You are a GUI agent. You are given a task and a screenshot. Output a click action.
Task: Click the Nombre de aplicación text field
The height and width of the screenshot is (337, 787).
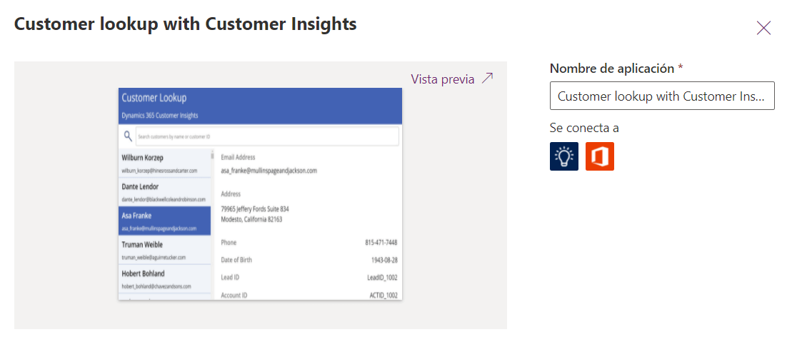click(662, 96)
